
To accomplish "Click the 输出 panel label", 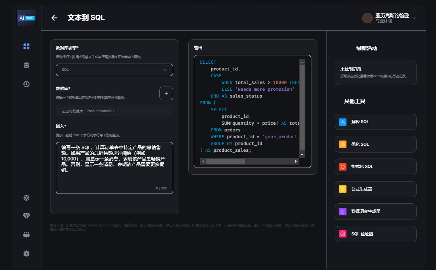I will [198, 48].
